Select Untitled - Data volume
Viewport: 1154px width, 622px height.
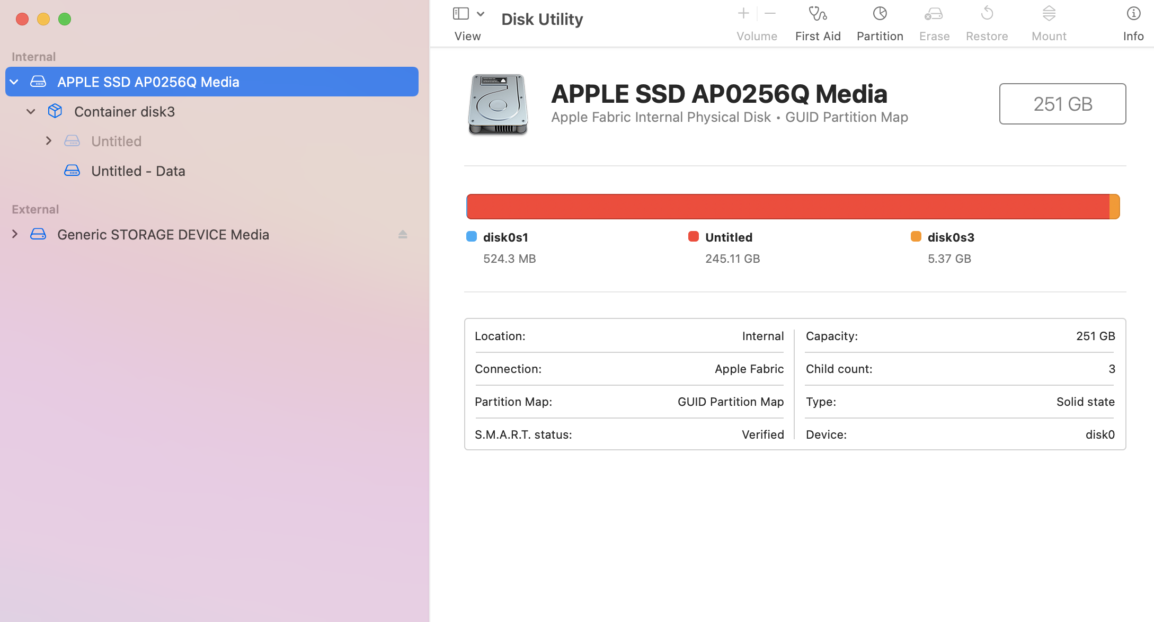click(138, 171)
